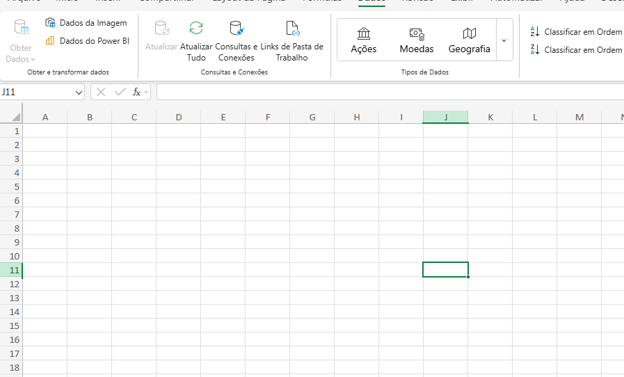This screenshot has width=624, height=377.
Task: Select row 7 header
Action: (11, 214)
